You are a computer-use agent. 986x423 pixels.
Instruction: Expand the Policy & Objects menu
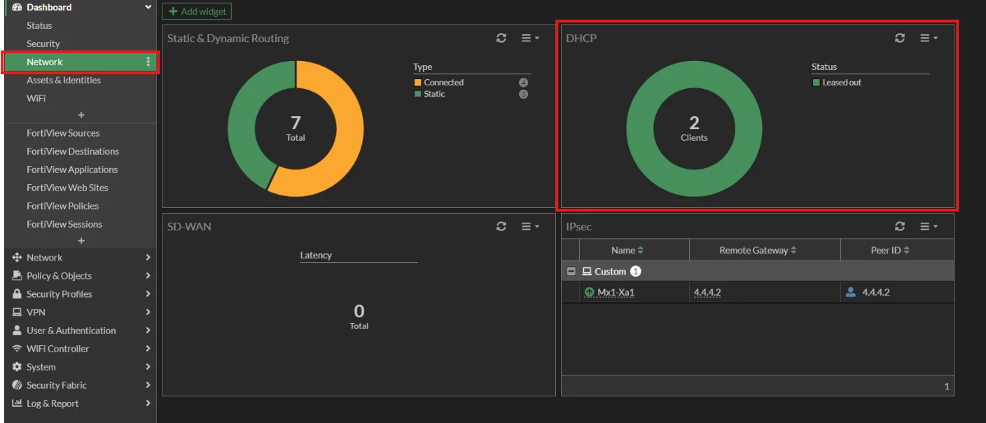(81, 276)
